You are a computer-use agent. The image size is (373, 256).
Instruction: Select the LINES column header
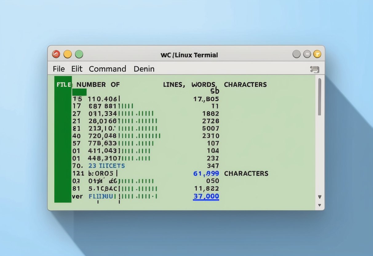coord(173,84)
